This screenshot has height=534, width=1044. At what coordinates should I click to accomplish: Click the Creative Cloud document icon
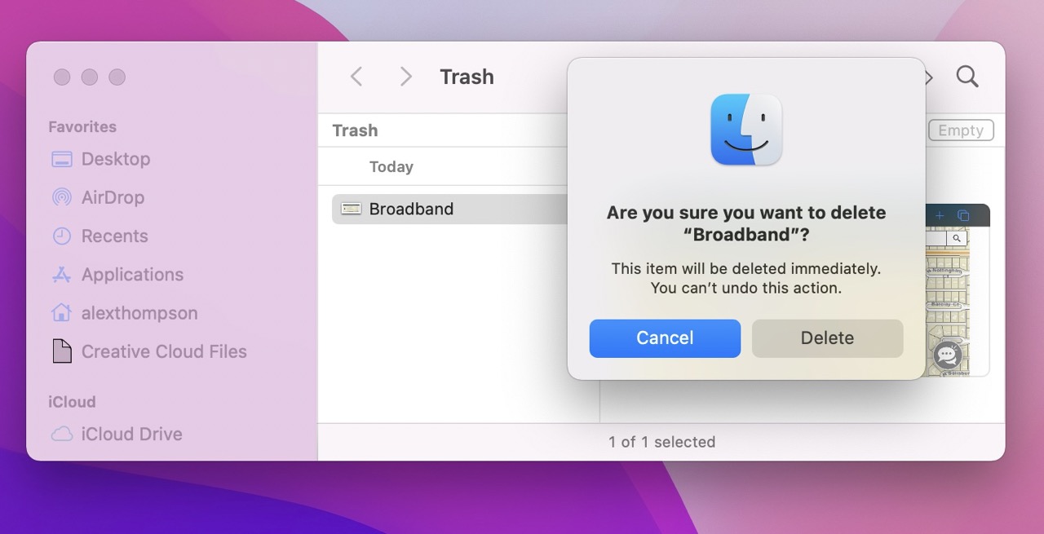click(x=62, y=351)
